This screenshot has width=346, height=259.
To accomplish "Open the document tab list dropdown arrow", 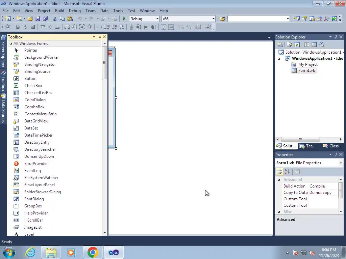I will point(269,38).
